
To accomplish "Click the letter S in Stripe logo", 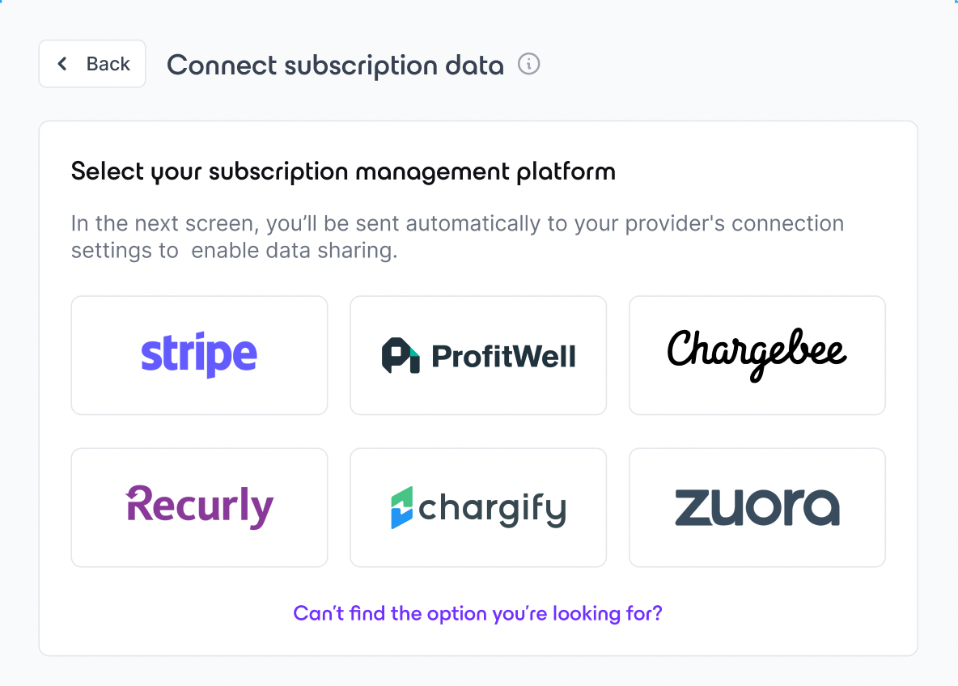I will (151, 355).
